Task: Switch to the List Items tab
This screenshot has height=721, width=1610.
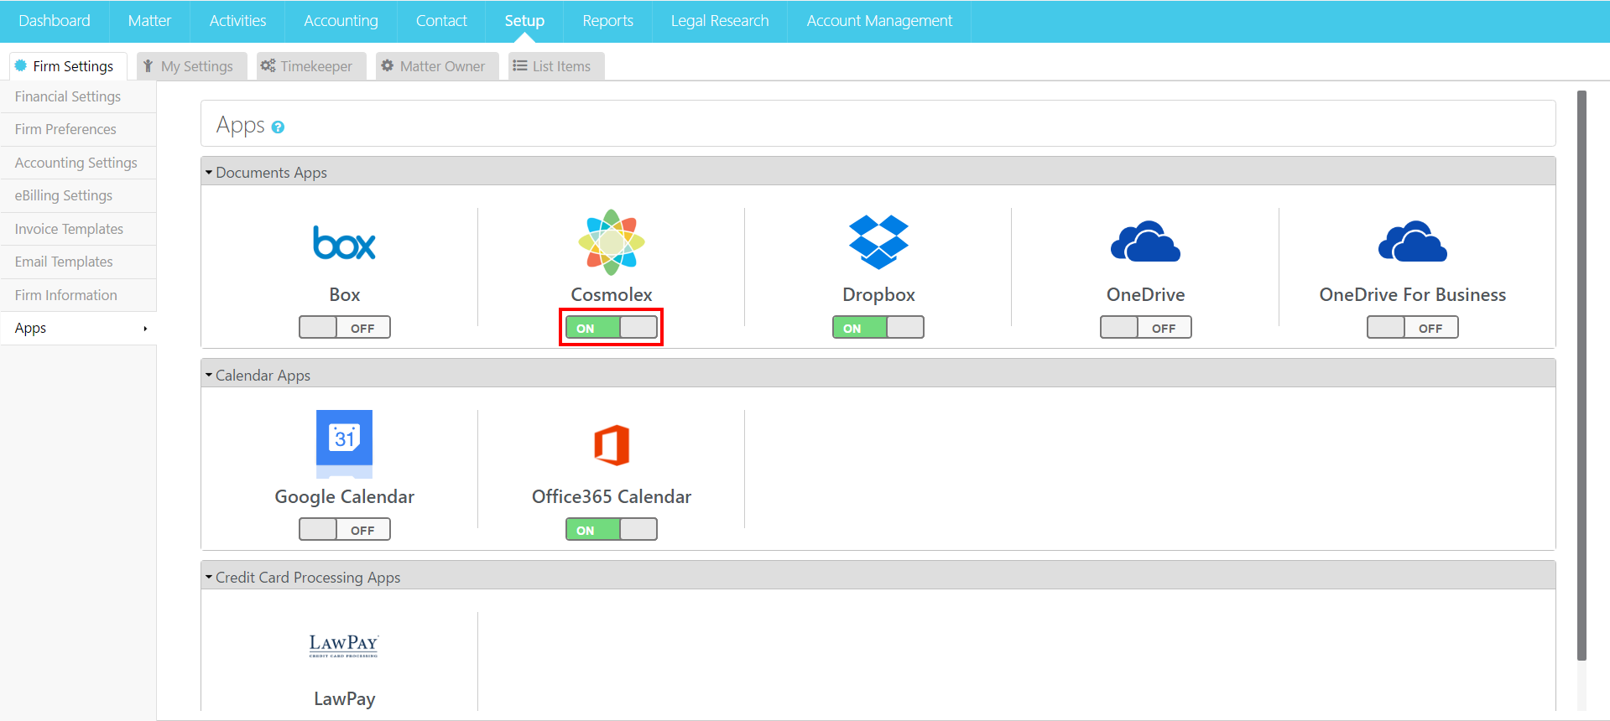Action: coord(555,66)
